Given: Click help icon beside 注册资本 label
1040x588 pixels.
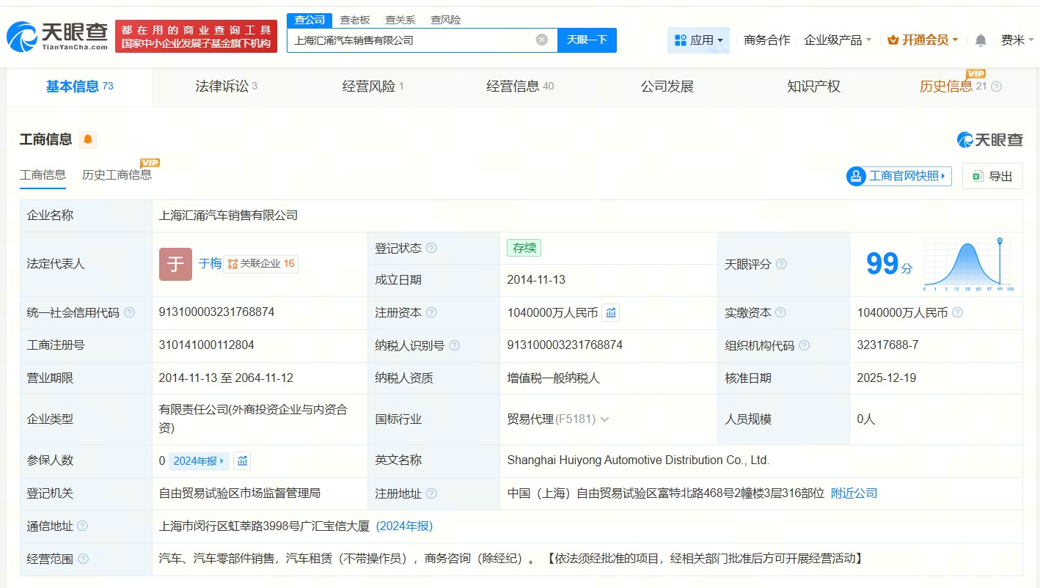Looking at the screenshot, I should point(431,312).
